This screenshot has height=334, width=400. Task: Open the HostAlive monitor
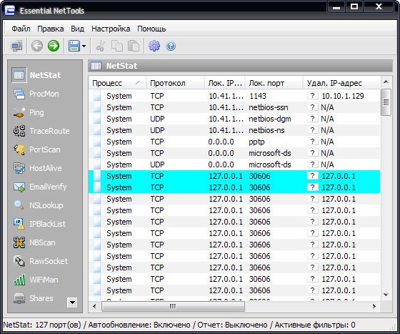point(37,168)
